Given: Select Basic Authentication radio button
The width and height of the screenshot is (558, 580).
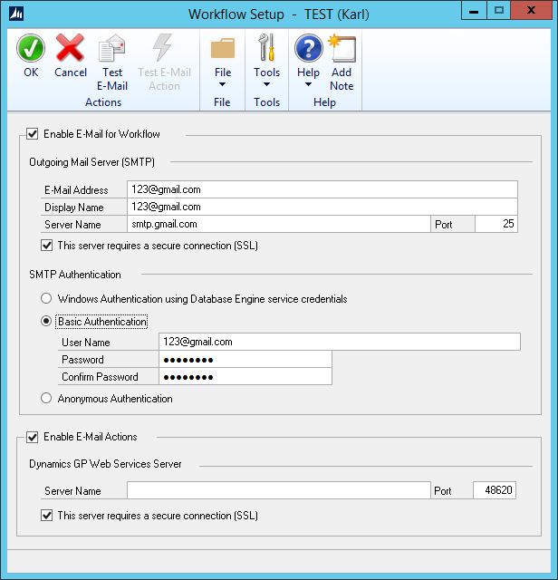Looking at the screenshot, I should tap(46, 321).
